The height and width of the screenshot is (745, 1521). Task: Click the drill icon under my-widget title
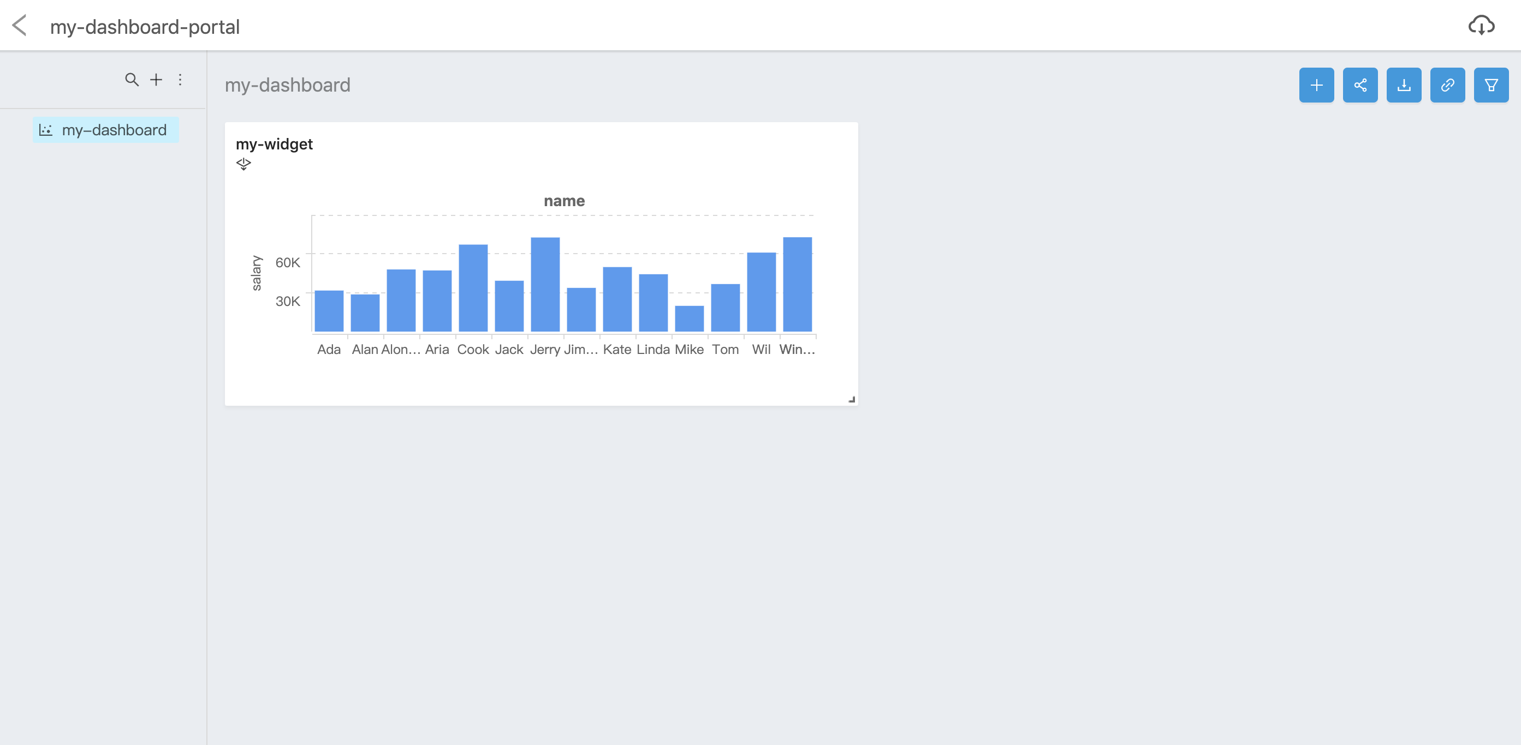243,164
